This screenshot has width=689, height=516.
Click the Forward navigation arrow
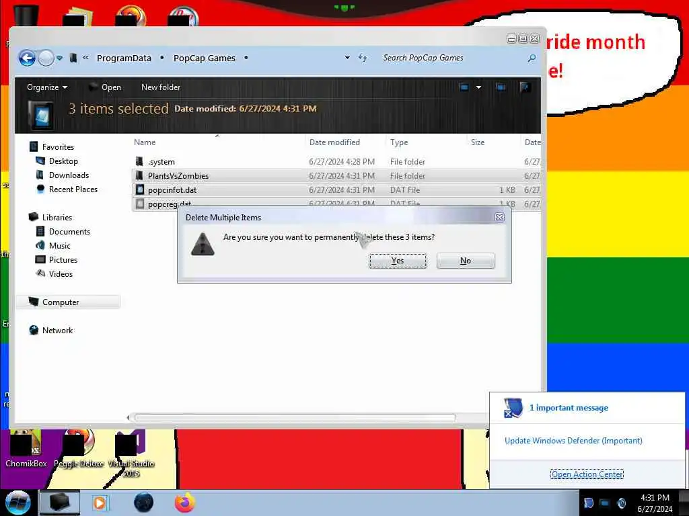pos(46,58)
